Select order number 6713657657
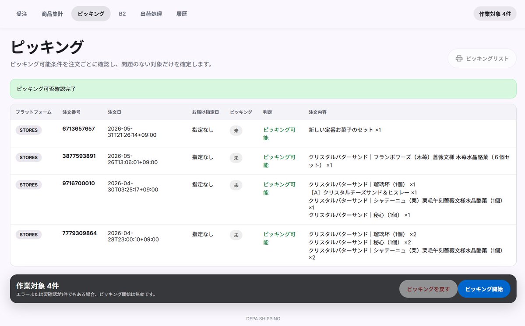The width and height of the screenshot is (525, 326). coord(79,128)
